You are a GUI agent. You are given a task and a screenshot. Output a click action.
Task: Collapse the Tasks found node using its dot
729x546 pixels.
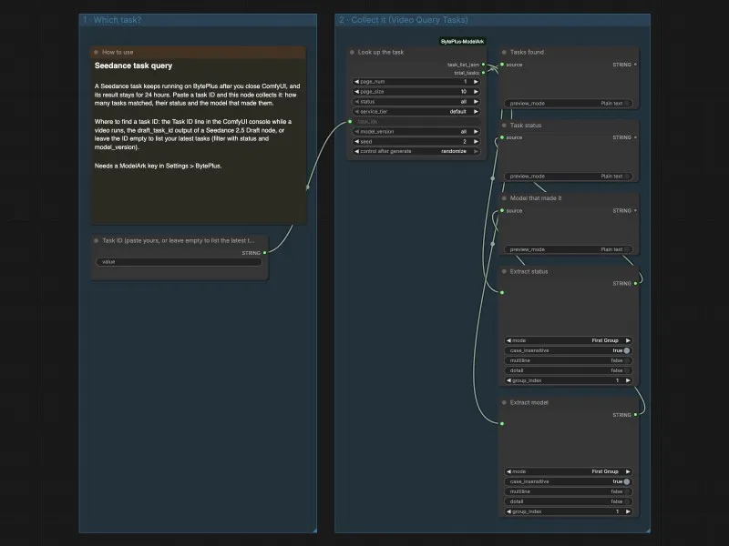pyautogui.click(x=504, y=52)
